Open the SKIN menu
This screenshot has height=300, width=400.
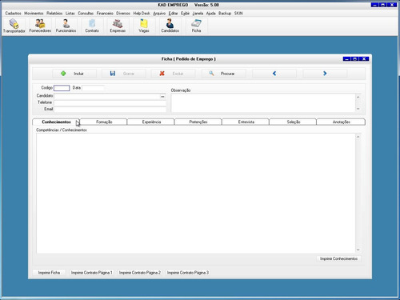(238, 14)
